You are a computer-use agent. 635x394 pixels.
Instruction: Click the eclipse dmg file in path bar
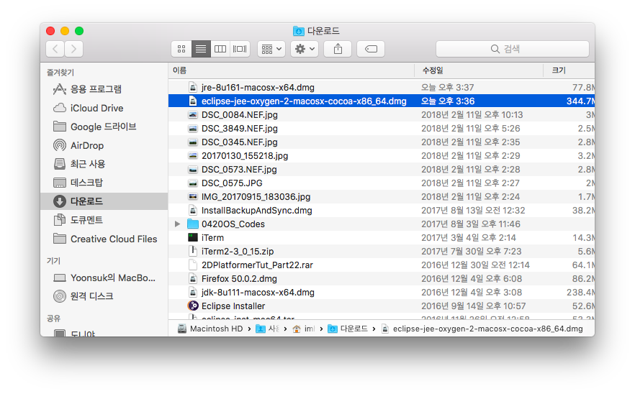coord(482,329)
